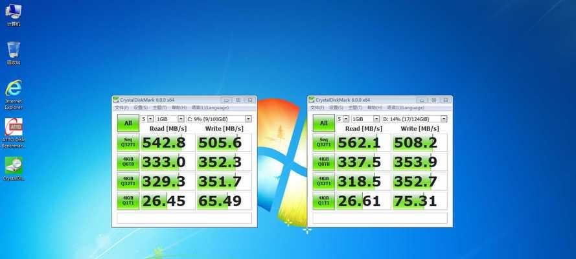The height and width of the screenshot is (259, 576).
Task: Open 主题(T) menu in the C: drive window
Action: click(160, 108)
